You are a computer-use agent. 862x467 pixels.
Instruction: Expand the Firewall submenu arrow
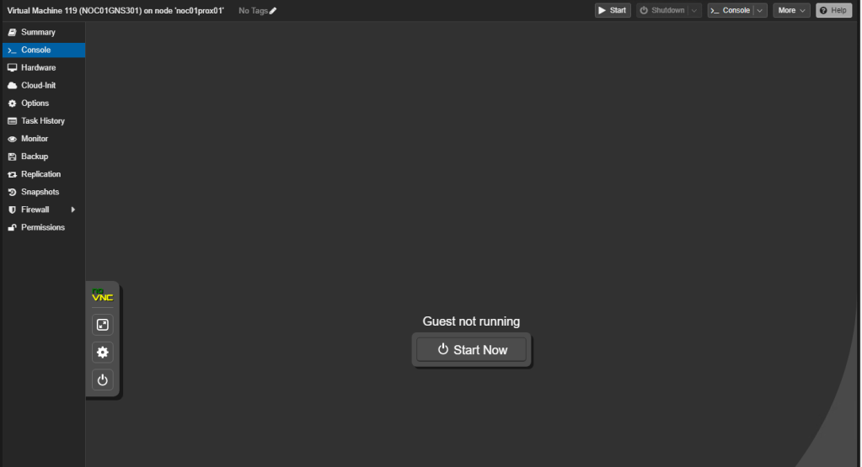click(x=73, y=210)
